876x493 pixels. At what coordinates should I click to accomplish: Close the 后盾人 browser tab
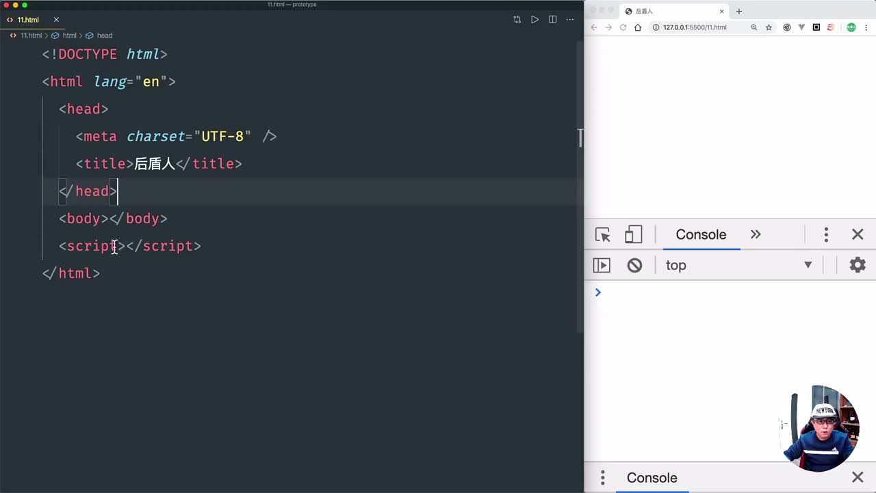coord(721,11)
